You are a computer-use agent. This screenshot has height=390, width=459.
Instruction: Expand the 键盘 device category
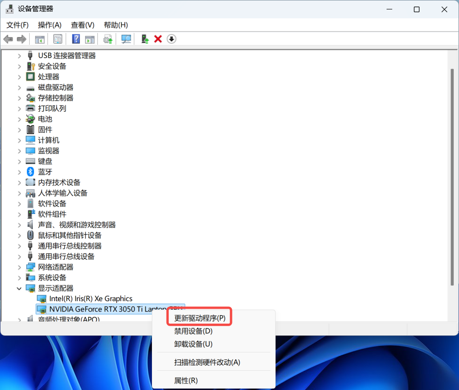(x=19, y=161)
